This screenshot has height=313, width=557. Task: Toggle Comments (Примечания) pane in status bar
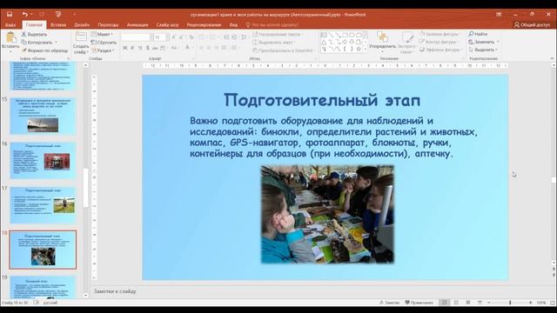419,303
